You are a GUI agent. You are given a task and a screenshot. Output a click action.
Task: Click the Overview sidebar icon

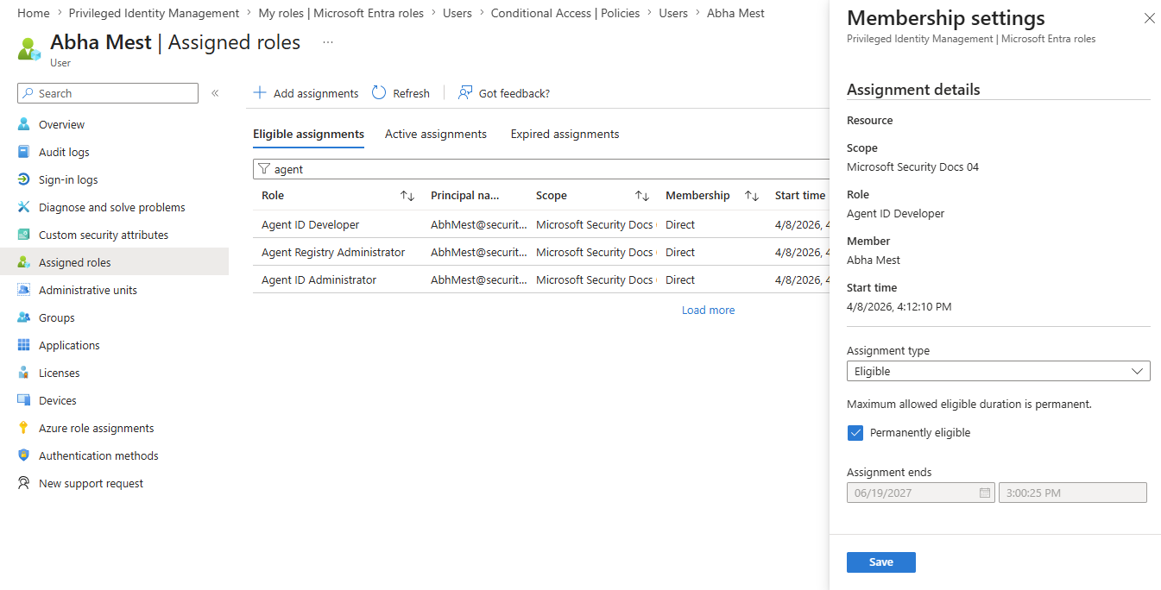24,124
